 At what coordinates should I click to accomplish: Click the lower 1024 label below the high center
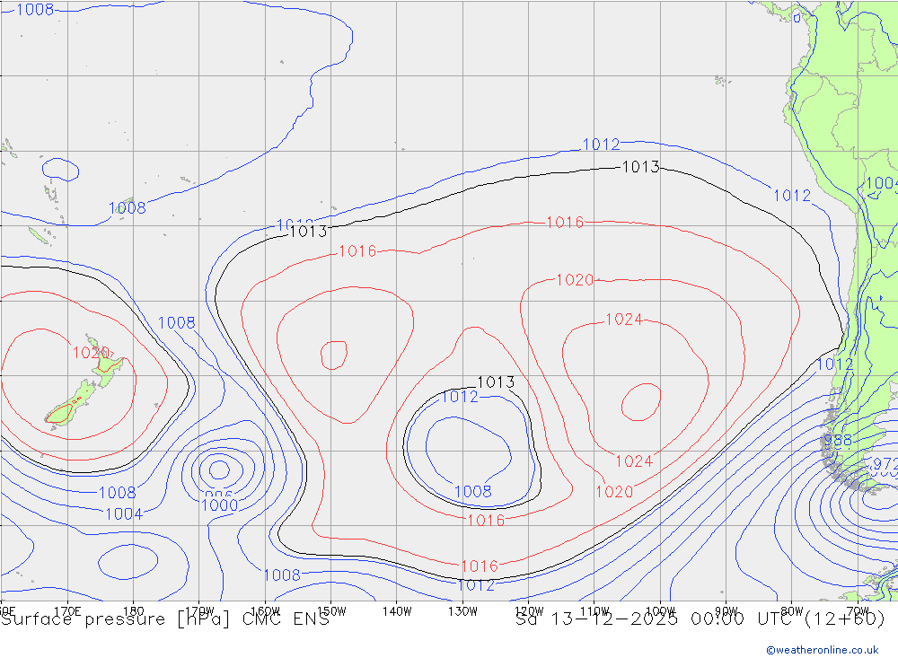click(634, 461)
